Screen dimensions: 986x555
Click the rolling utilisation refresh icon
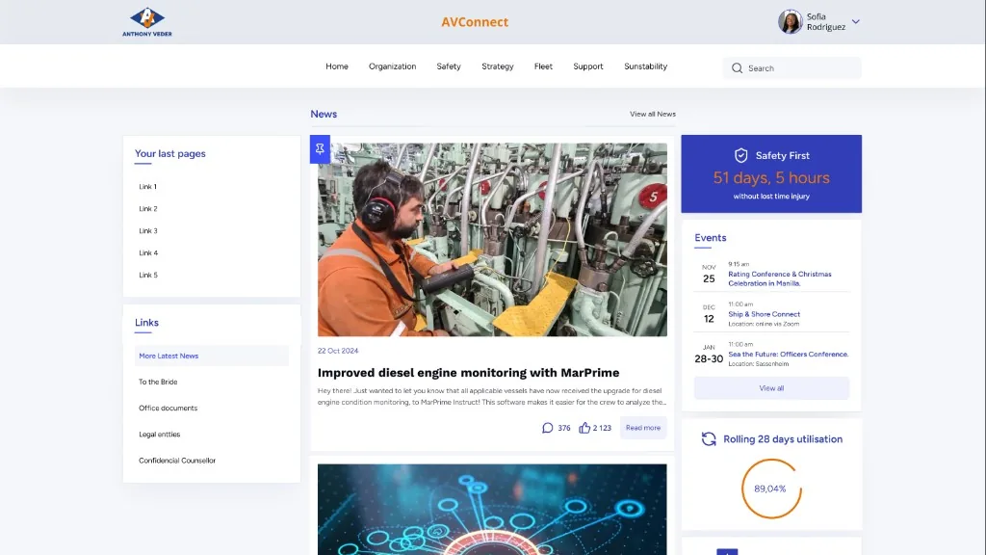[709, 439]
